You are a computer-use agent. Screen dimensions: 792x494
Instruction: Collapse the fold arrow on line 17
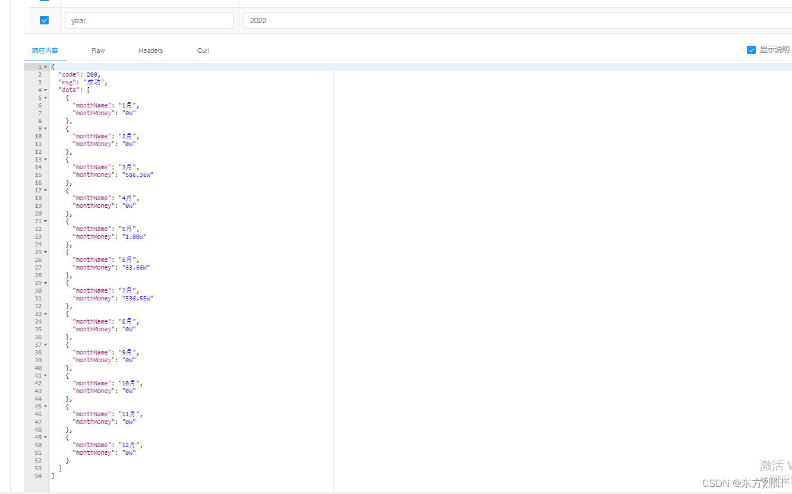click(x=45, y=190)
